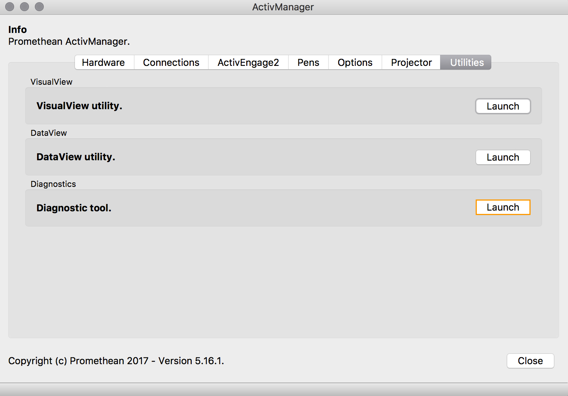Select the ActivEngage2 tab
The height and width of the screenshot is (396, 568).
[248, 62]
